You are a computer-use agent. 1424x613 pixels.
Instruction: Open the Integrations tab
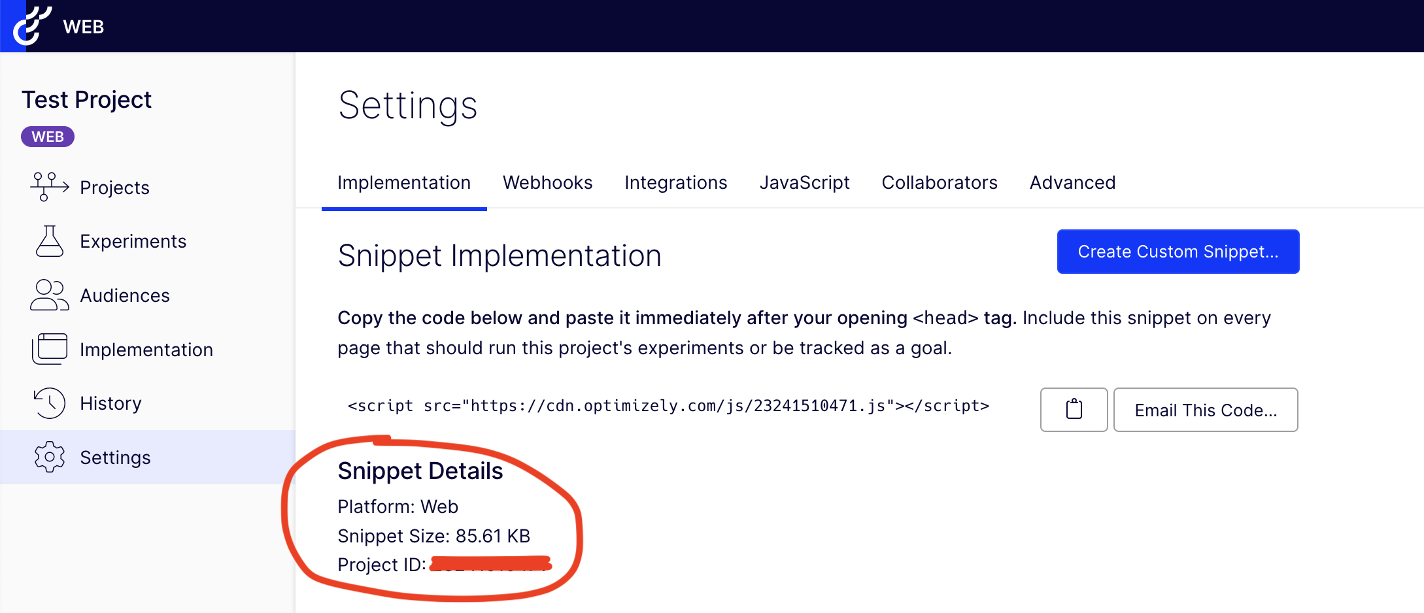click(675, 182)
